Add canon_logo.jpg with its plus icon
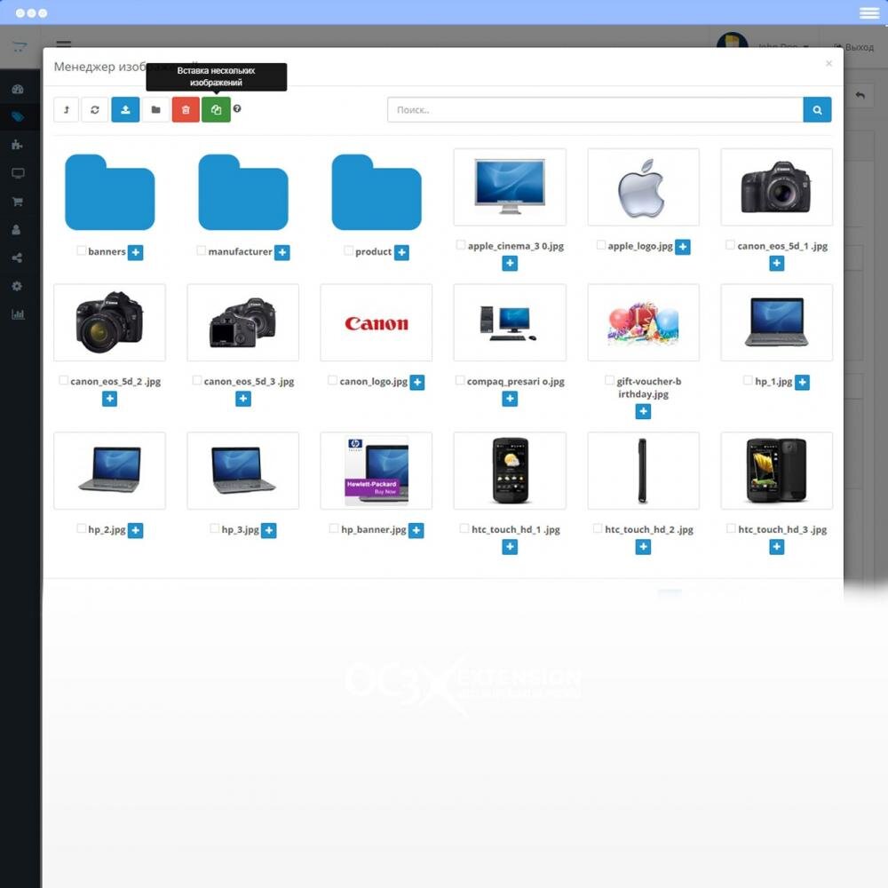The height and width of the screenshot is (888, 888). coord(417,383)
